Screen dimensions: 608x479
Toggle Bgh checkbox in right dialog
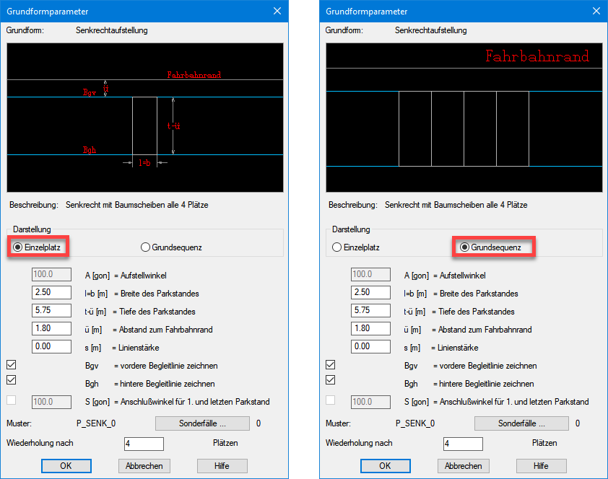(x=331, y=380)
